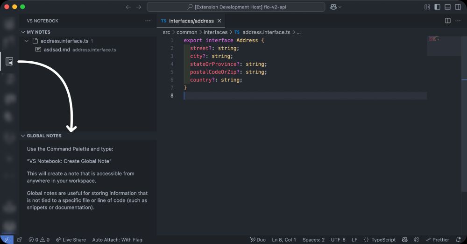Click the interfaces breadcrumb
Viewport: 467px width, 244px height.
[215, 32]
